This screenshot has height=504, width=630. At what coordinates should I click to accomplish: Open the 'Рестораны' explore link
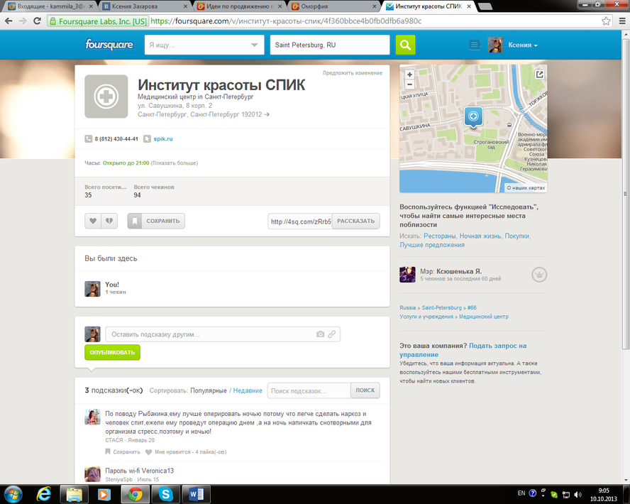tap(440, 236)
